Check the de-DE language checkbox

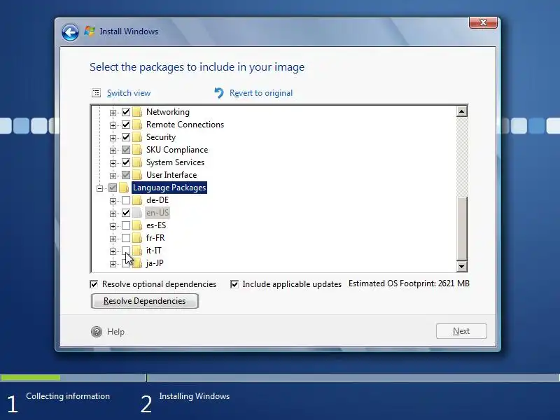coord(126,200)
